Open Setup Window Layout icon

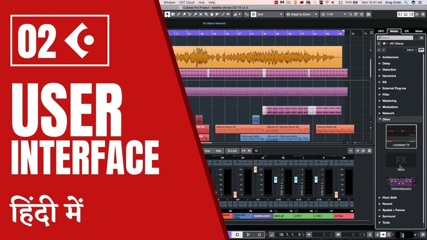click(417, 14)
